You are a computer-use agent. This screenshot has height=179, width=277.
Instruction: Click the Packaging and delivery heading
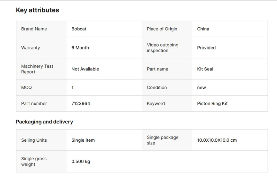(x=44, y=122)
